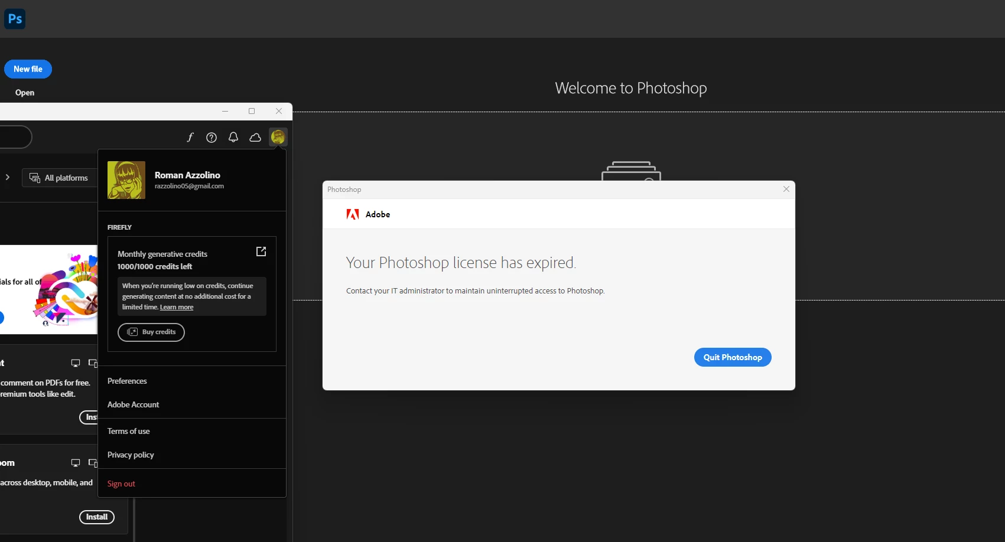
Task: Minimize the Creative Cloud window
Action: pyautogui.click(x=225, y=111)
